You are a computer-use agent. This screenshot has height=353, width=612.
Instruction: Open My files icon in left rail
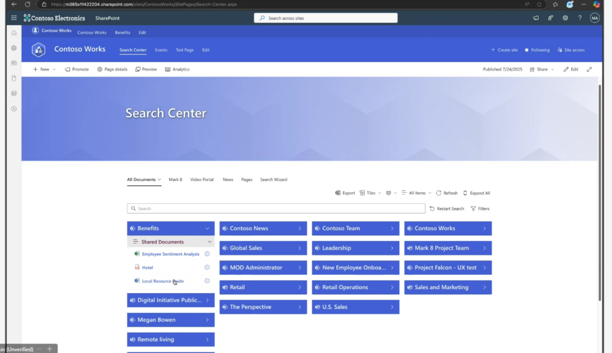click(14, 78)
